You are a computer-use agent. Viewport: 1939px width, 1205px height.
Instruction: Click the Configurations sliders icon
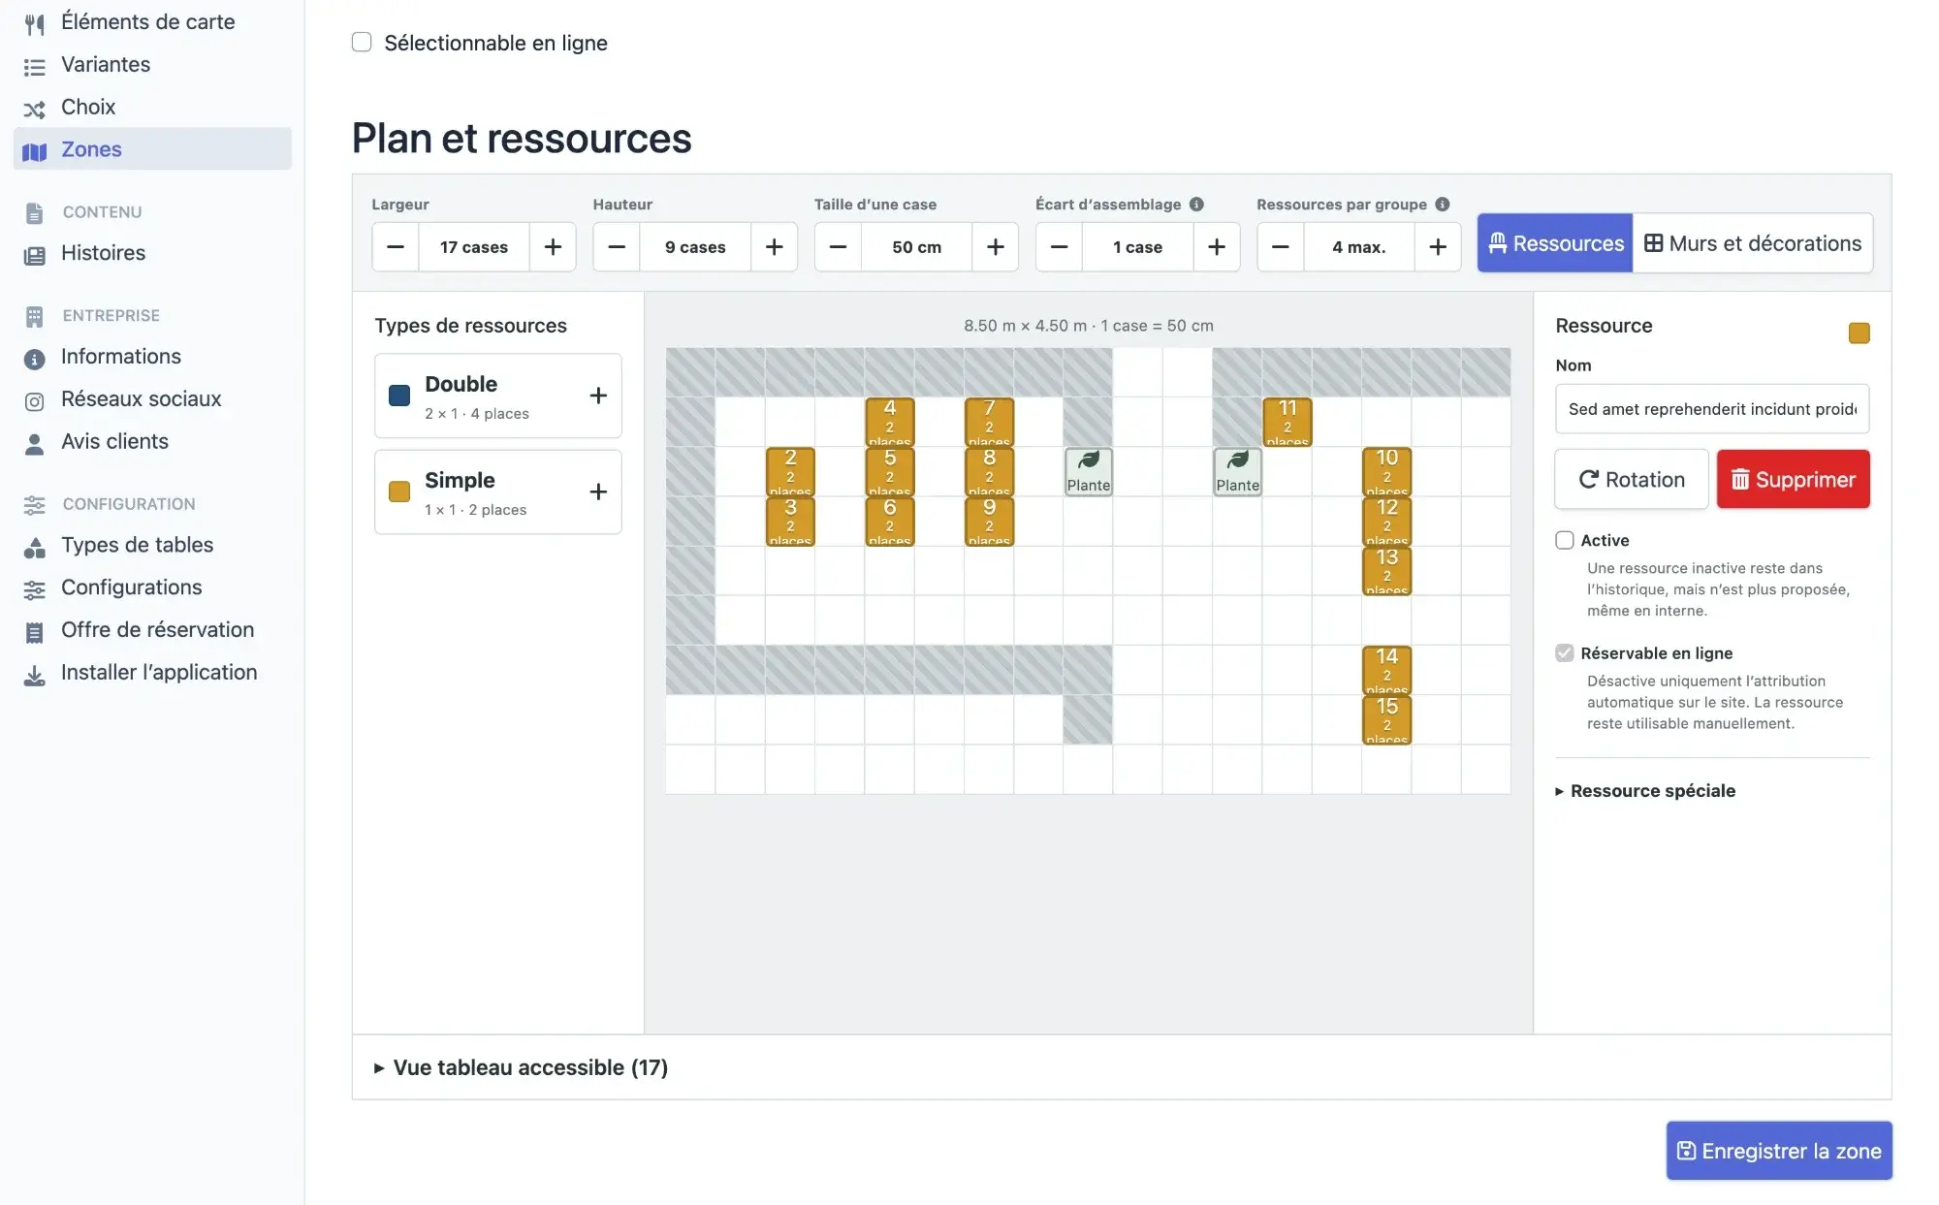[x=34, y=589]
